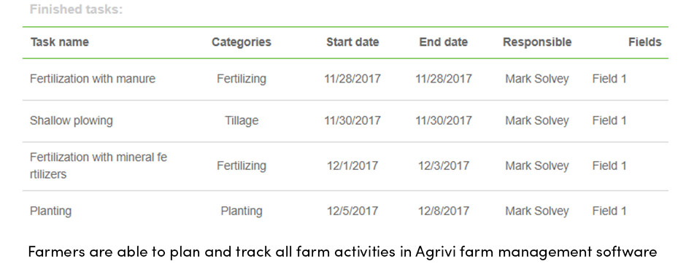The image size is (686, 264).
Task: Click the End date column header
Action: [444, 42]
